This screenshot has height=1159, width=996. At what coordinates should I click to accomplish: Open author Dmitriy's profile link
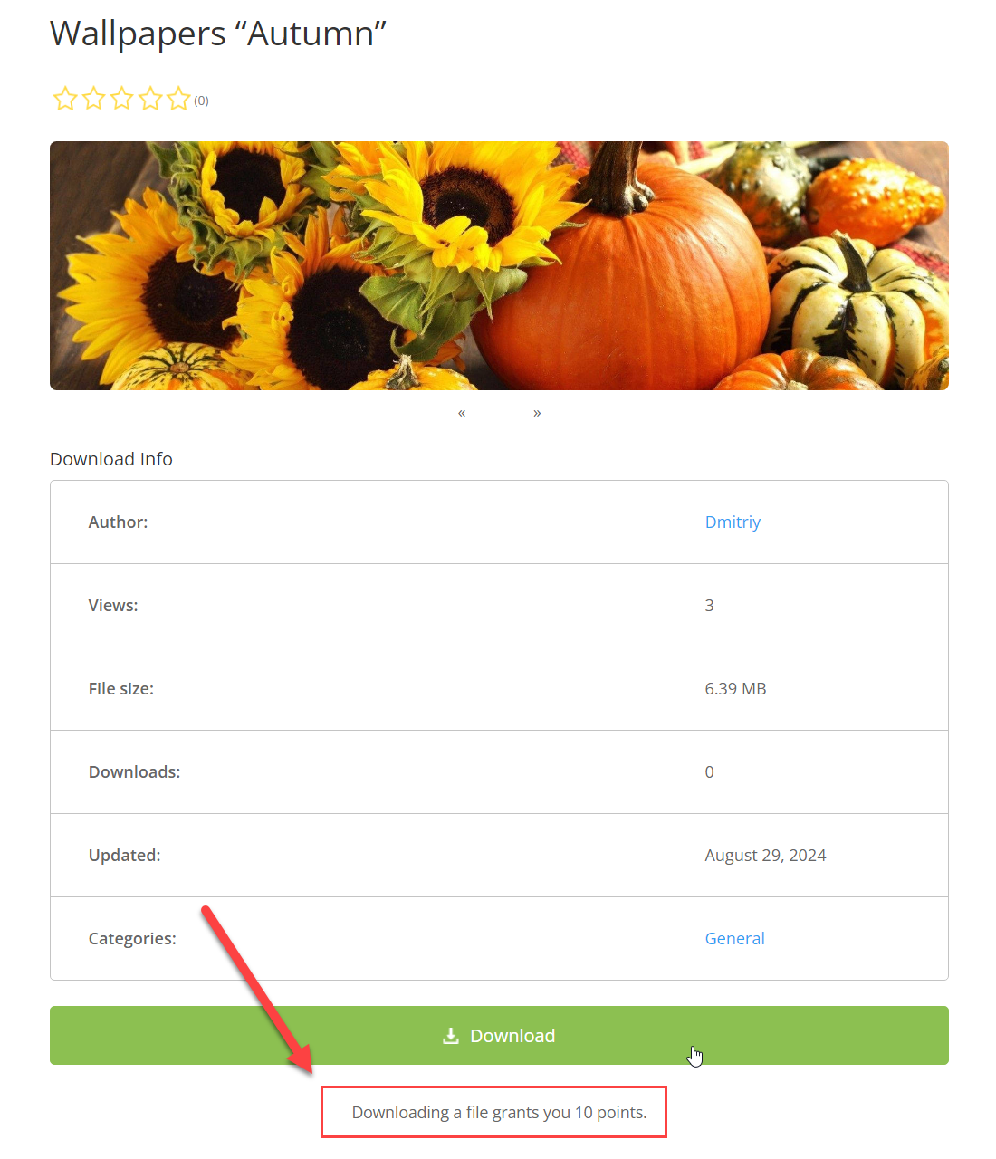(x=733, y=522)
